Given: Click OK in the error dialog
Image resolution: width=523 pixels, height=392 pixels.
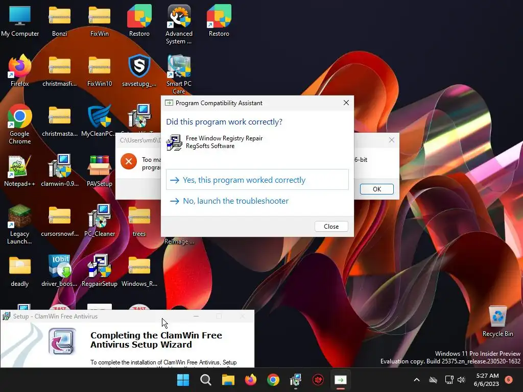Looking at the screenshot, I should (377, 189).
